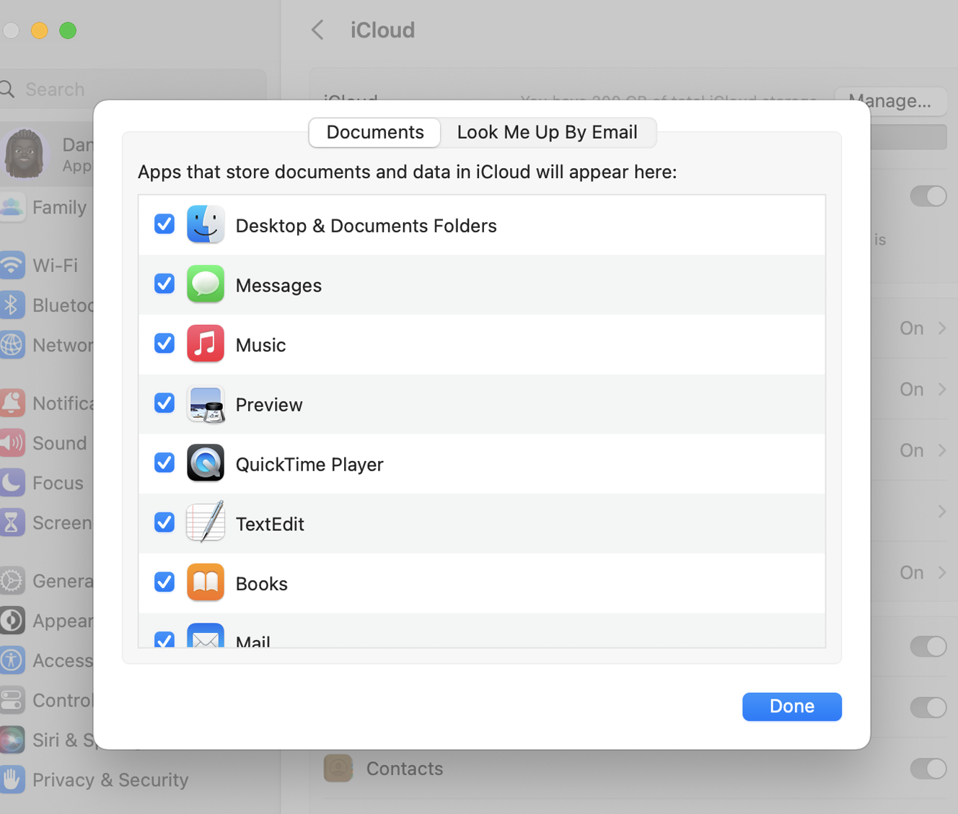This screenshot has width=958, height=814.
Task: Uncheck the Messages checkbox
Action: coord(164,284)
